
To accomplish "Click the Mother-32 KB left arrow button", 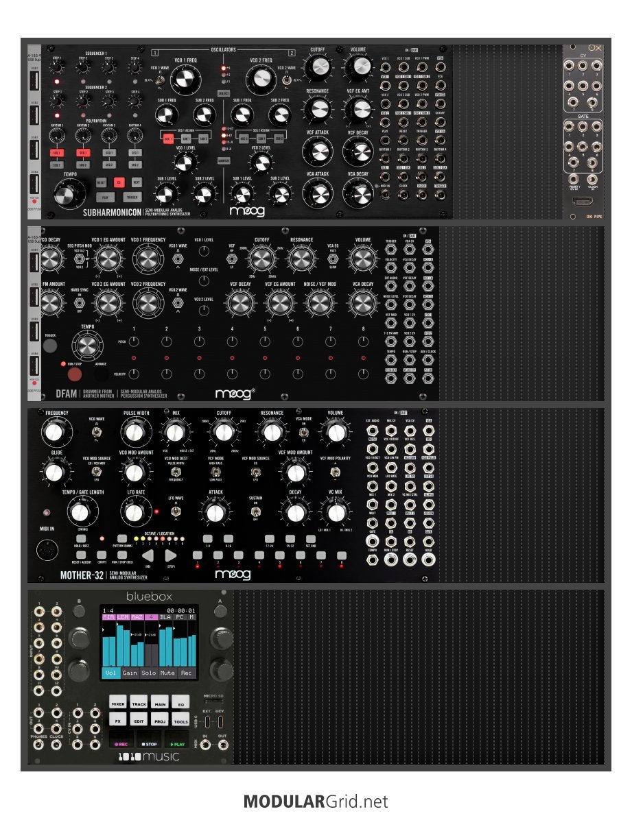I will tap(148, 555).
